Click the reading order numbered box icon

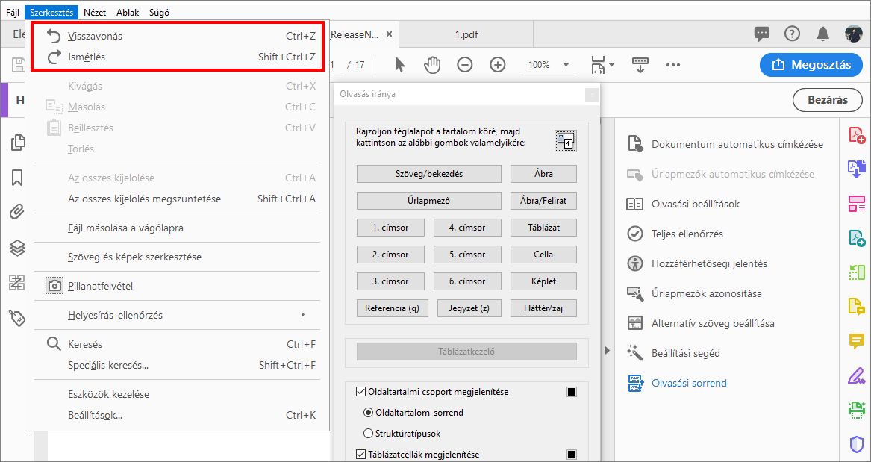pyautogui.click(x=566, y=142)
